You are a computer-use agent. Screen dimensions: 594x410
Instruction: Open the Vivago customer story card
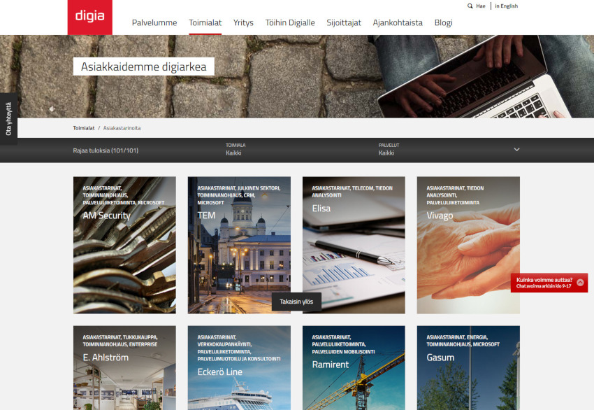coord(468,245)
